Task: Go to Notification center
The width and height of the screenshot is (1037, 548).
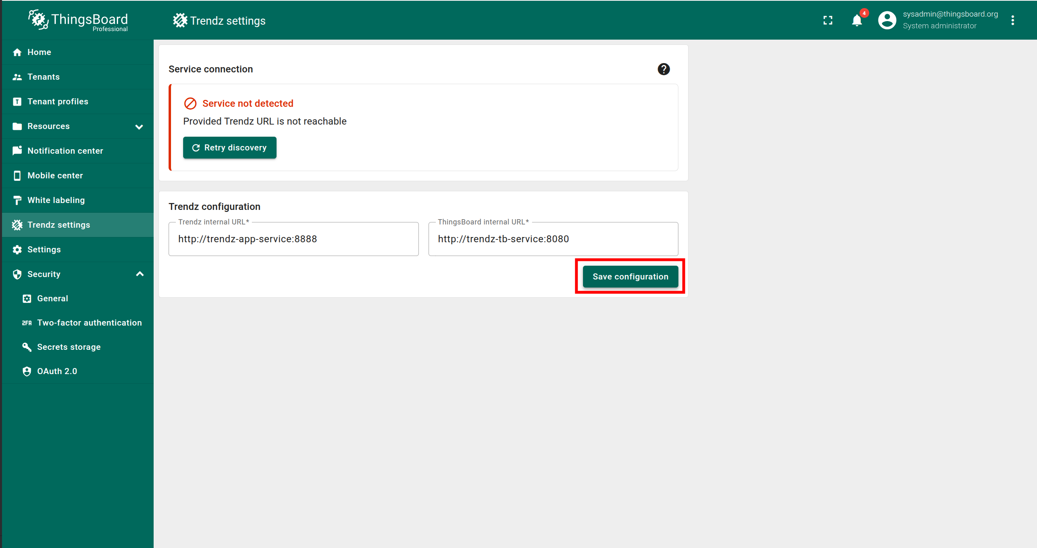Action: pyautogui.click(x=65, y=151)
